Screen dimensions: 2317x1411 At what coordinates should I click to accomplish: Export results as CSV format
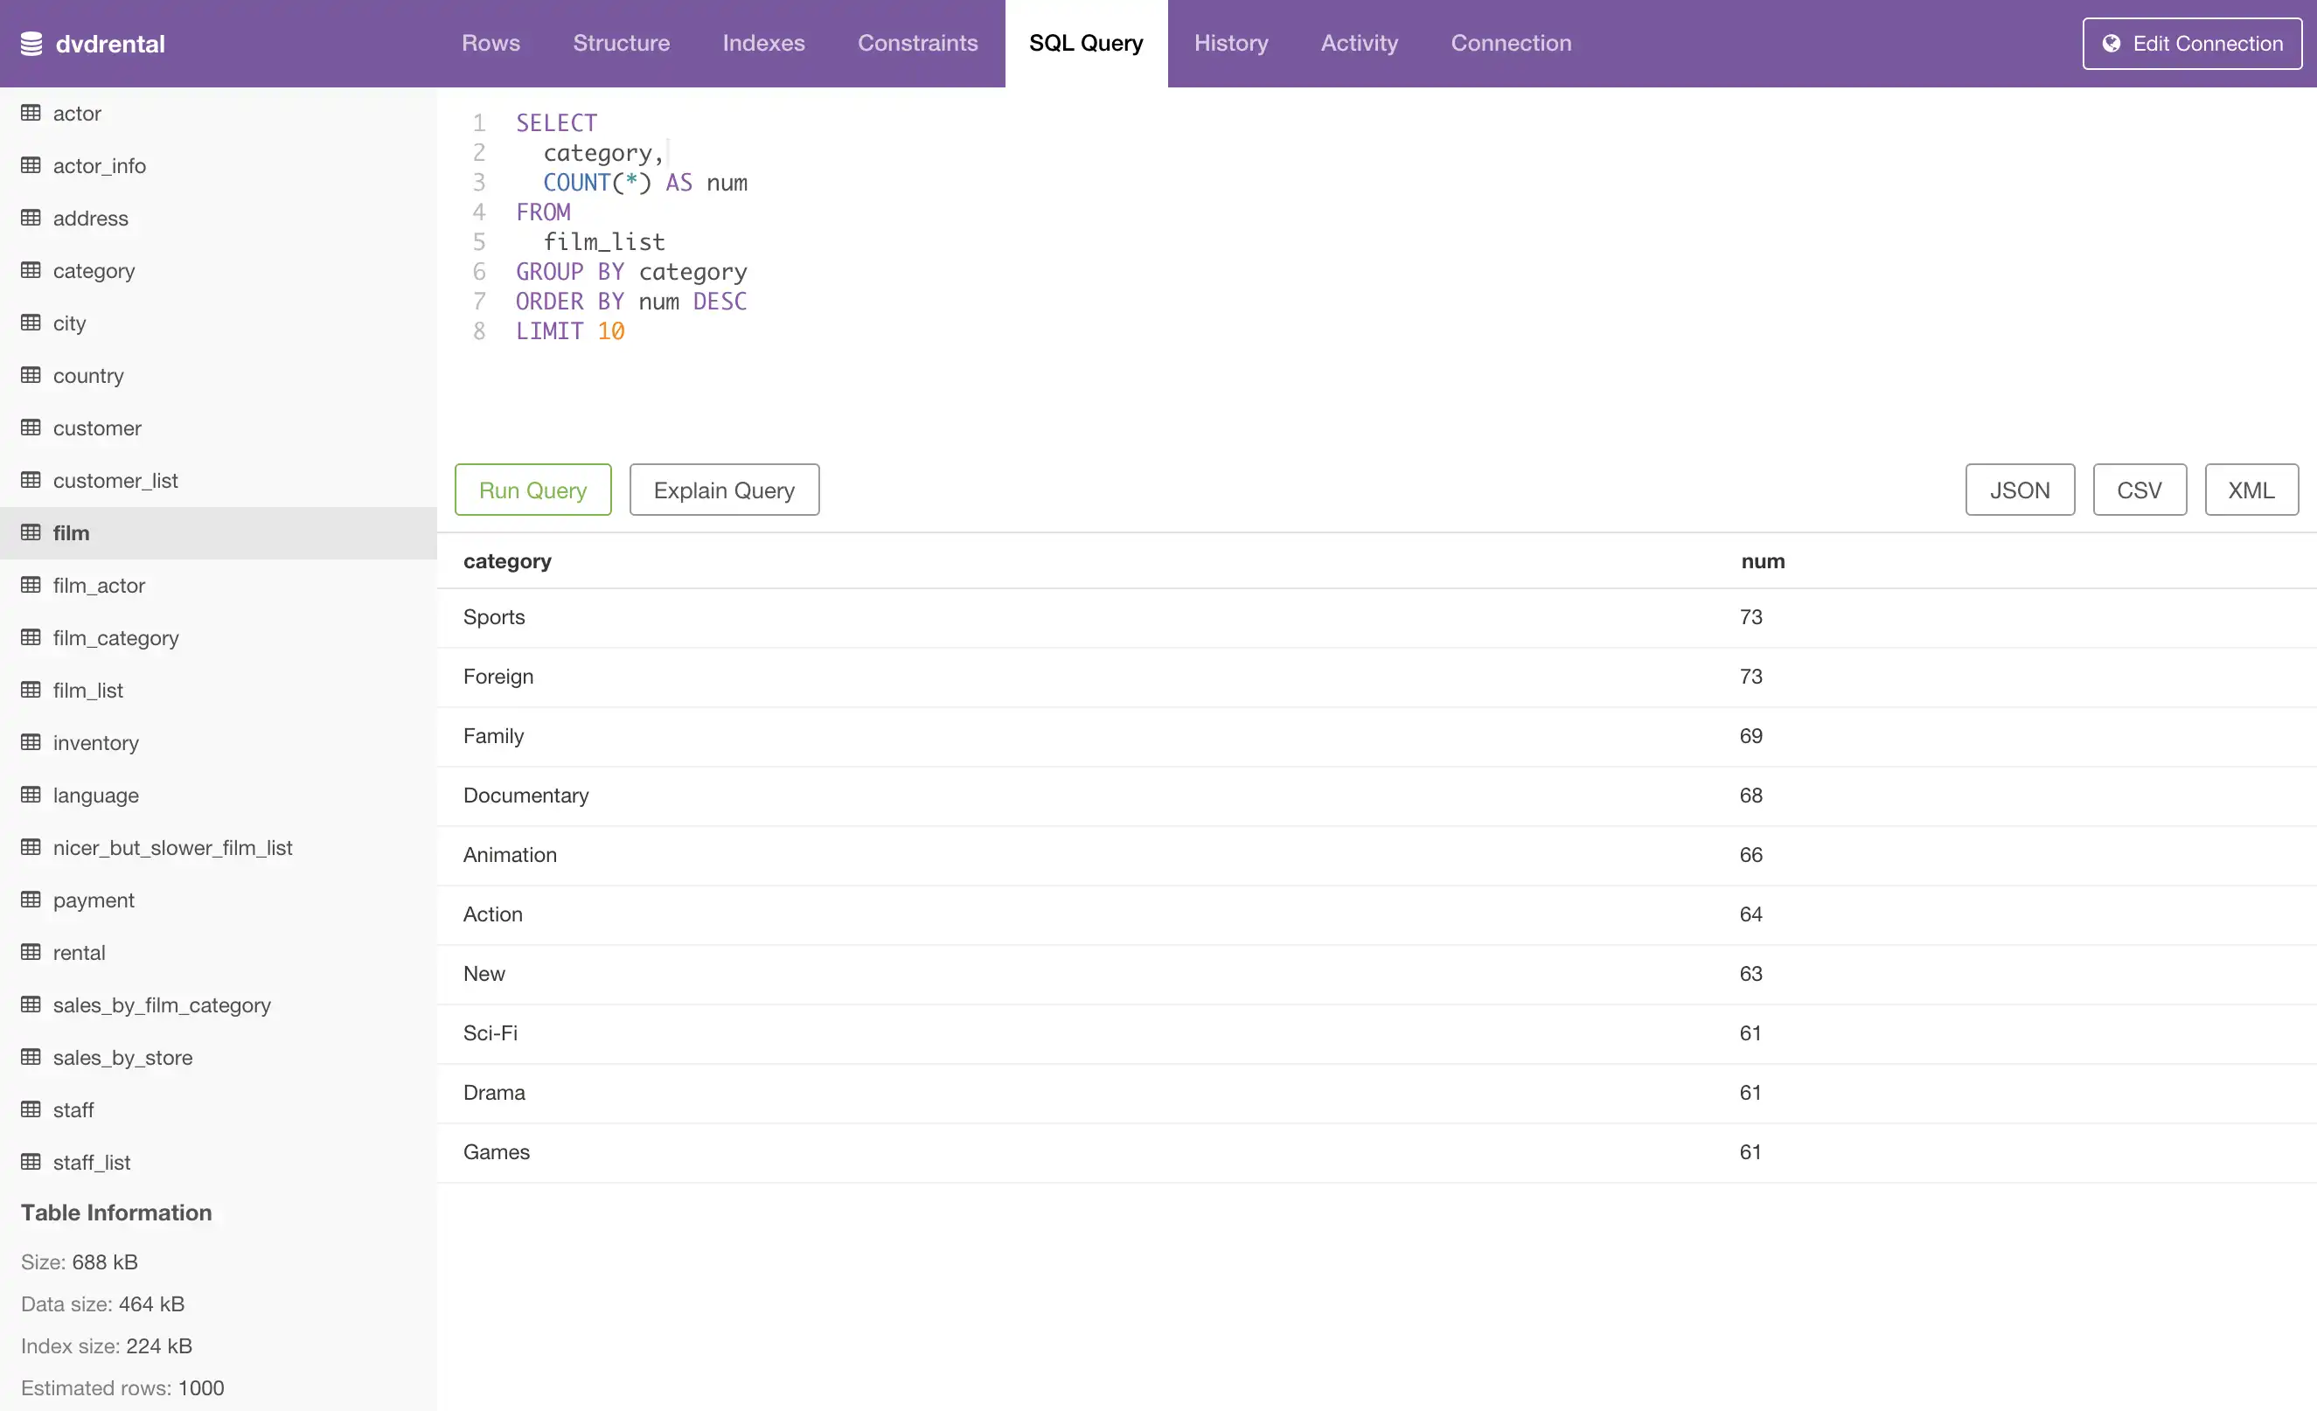2140,490
